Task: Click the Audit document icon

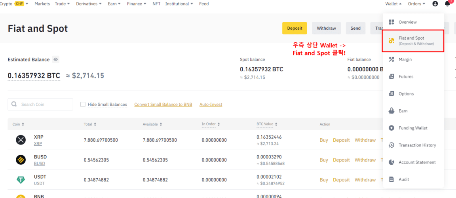Action: [x=391, y=179]
